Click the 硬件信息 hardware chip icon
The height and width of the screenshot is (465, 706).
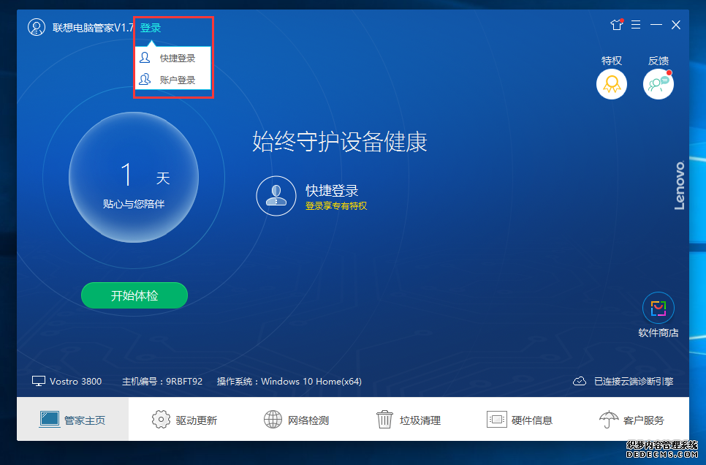[x=497, y=420]
